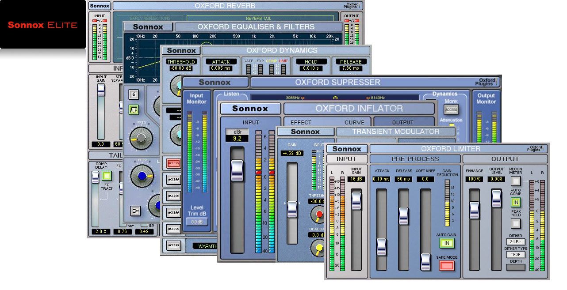Click the Transient Modulator gain value '-4.59 dB'
The height and width of the screenshot is (290, 567).
(x=292, y=153)
